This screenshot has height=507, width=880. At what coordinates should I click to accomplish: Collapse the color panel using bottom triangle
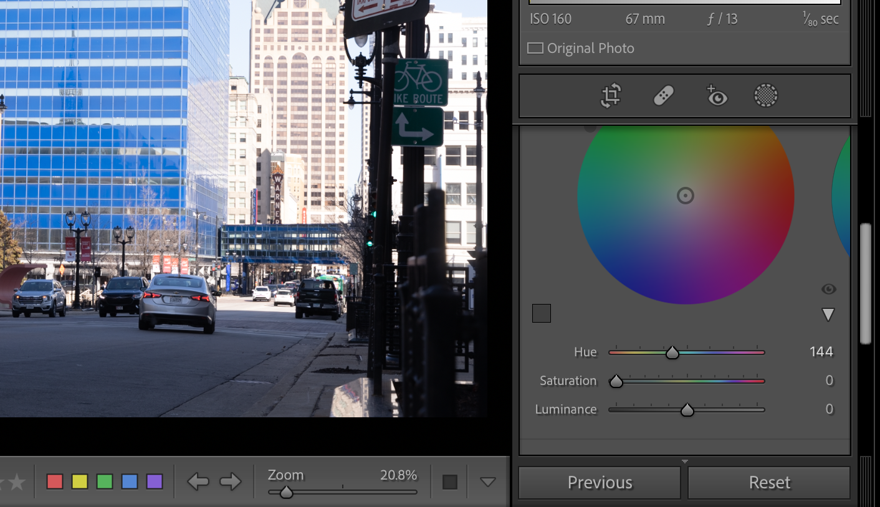(x=684, y=461)
